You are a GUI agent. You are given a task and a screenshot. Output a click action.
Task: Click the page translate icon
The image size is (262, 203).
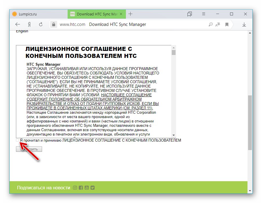pyautogui.click(x=218, y=24)
